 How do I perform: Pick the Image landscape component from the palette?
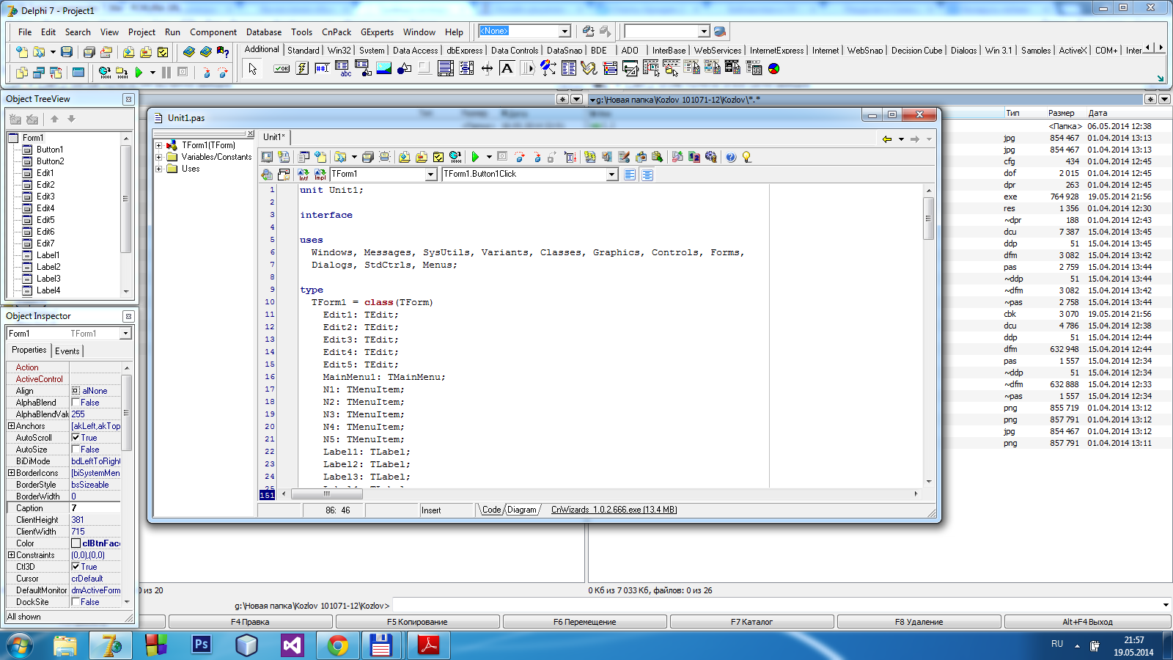pos(383,69)
